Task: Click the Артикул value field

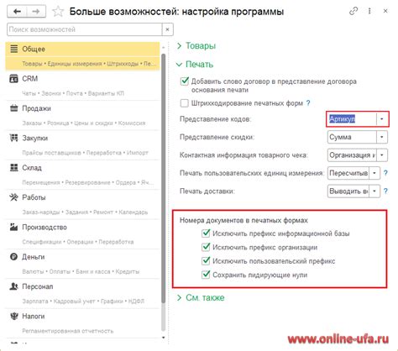Action: click(352, 119)
